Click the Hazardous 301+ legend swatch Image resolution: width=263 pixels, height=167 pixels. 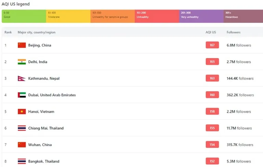pos(243,16)
